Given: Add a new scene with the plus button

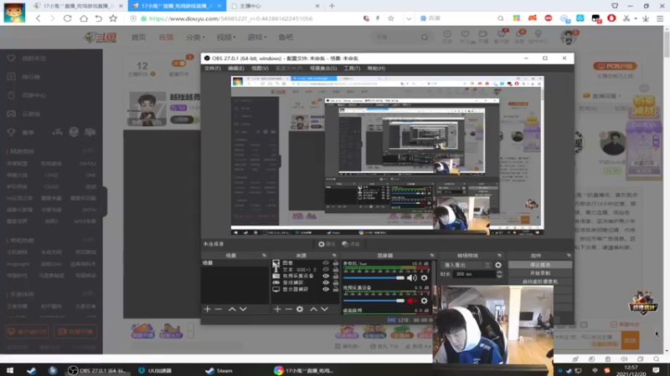Looking at the screenshot, I should click(207, 309).
